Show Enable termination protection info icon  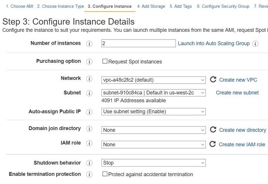point(89,174)
